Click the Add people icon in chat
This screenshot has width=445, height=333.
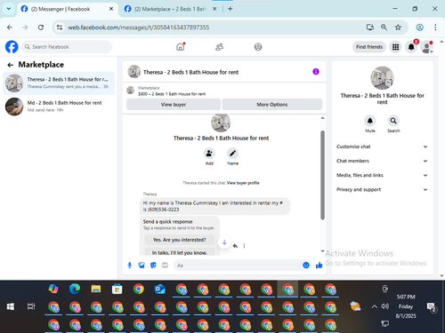(209, 154)
